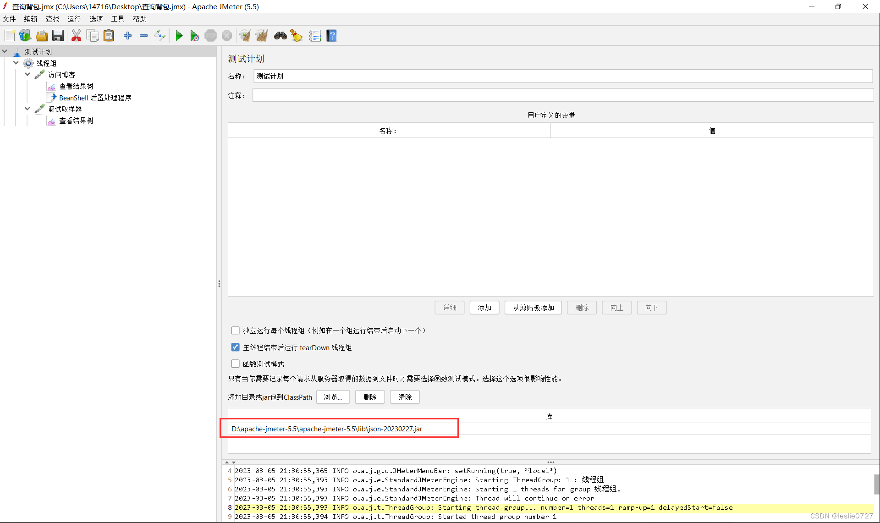880x523 pixels.
Task: Collapse the 测试计划 root node
Action: tap(5, 51)
